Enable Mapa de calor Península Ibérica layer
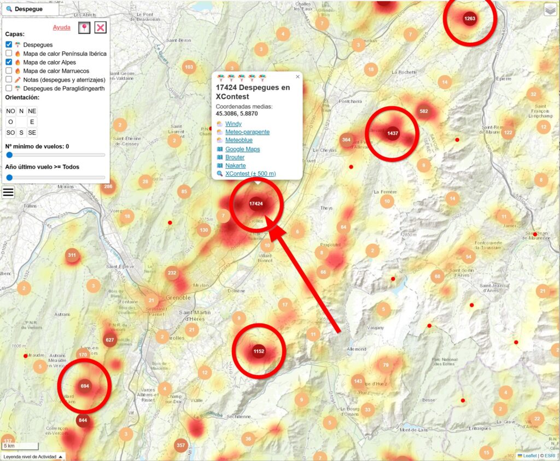 [x=9, y=54]
